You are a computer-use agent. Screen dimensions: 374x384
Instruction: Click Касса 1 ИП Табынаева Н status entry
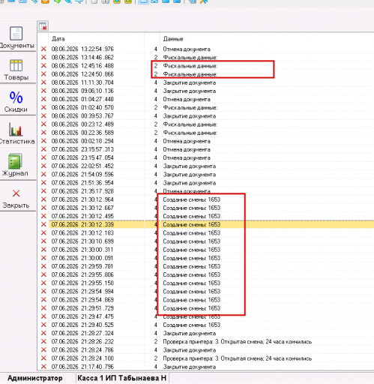[122, 378]
